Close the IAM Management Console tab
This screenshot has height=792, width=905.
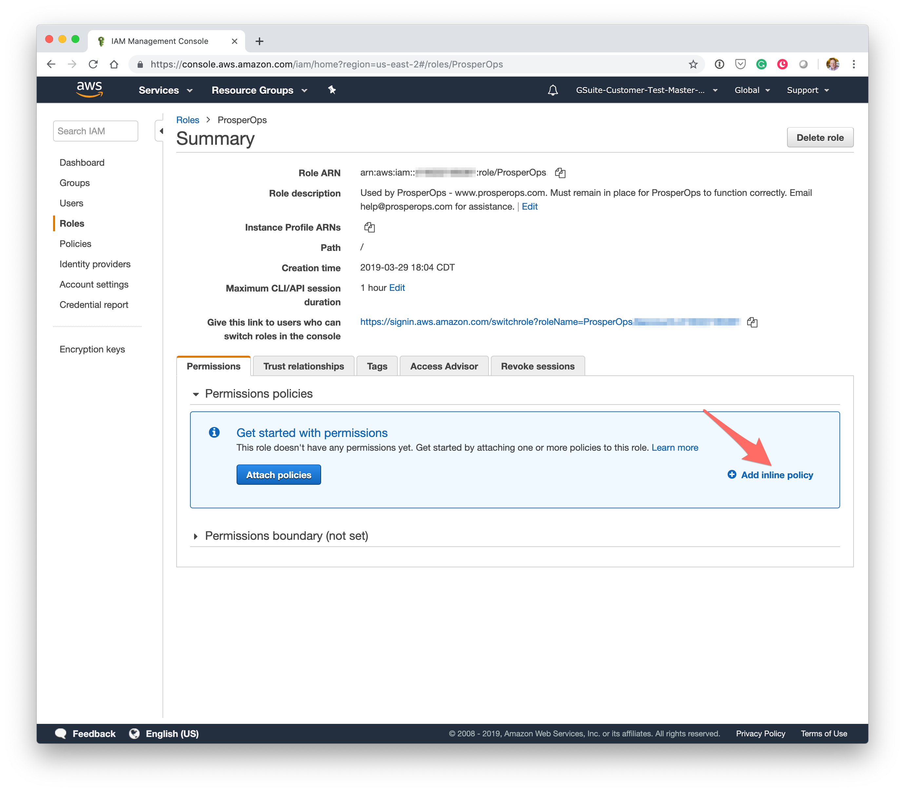234,41
